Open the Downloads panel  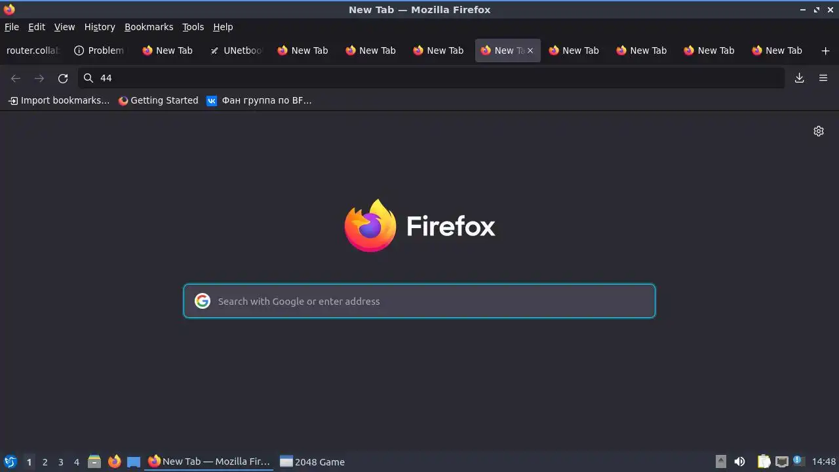[800, 78]
